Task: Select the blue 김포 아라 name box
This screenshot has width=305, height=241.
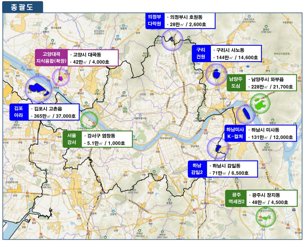Action: 19,112
